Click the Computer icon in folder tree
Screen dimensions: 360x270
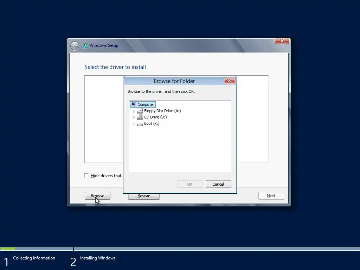[x=133, y=104]
